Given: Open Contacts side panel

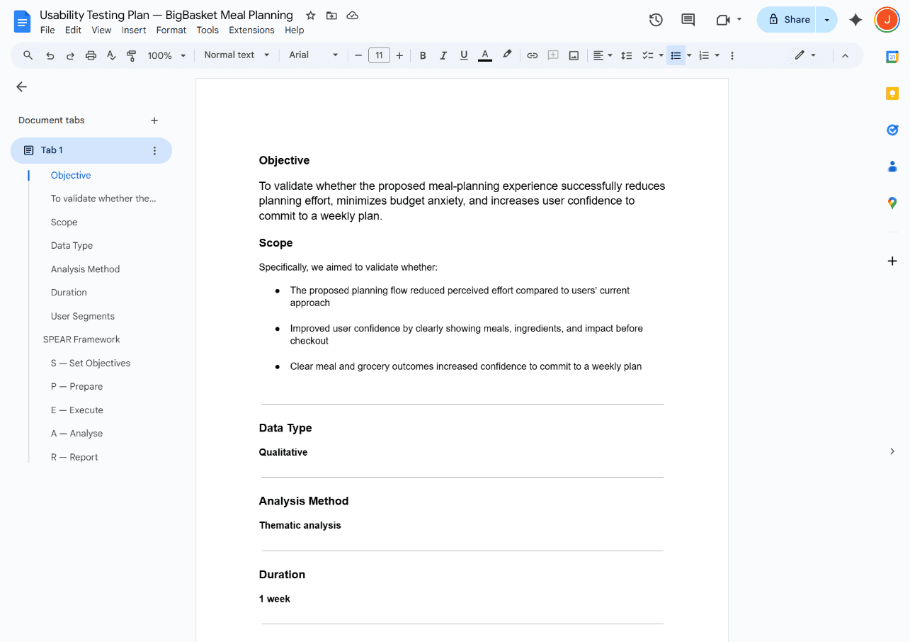Looking at the screenshot, I should tap(892, 167).
